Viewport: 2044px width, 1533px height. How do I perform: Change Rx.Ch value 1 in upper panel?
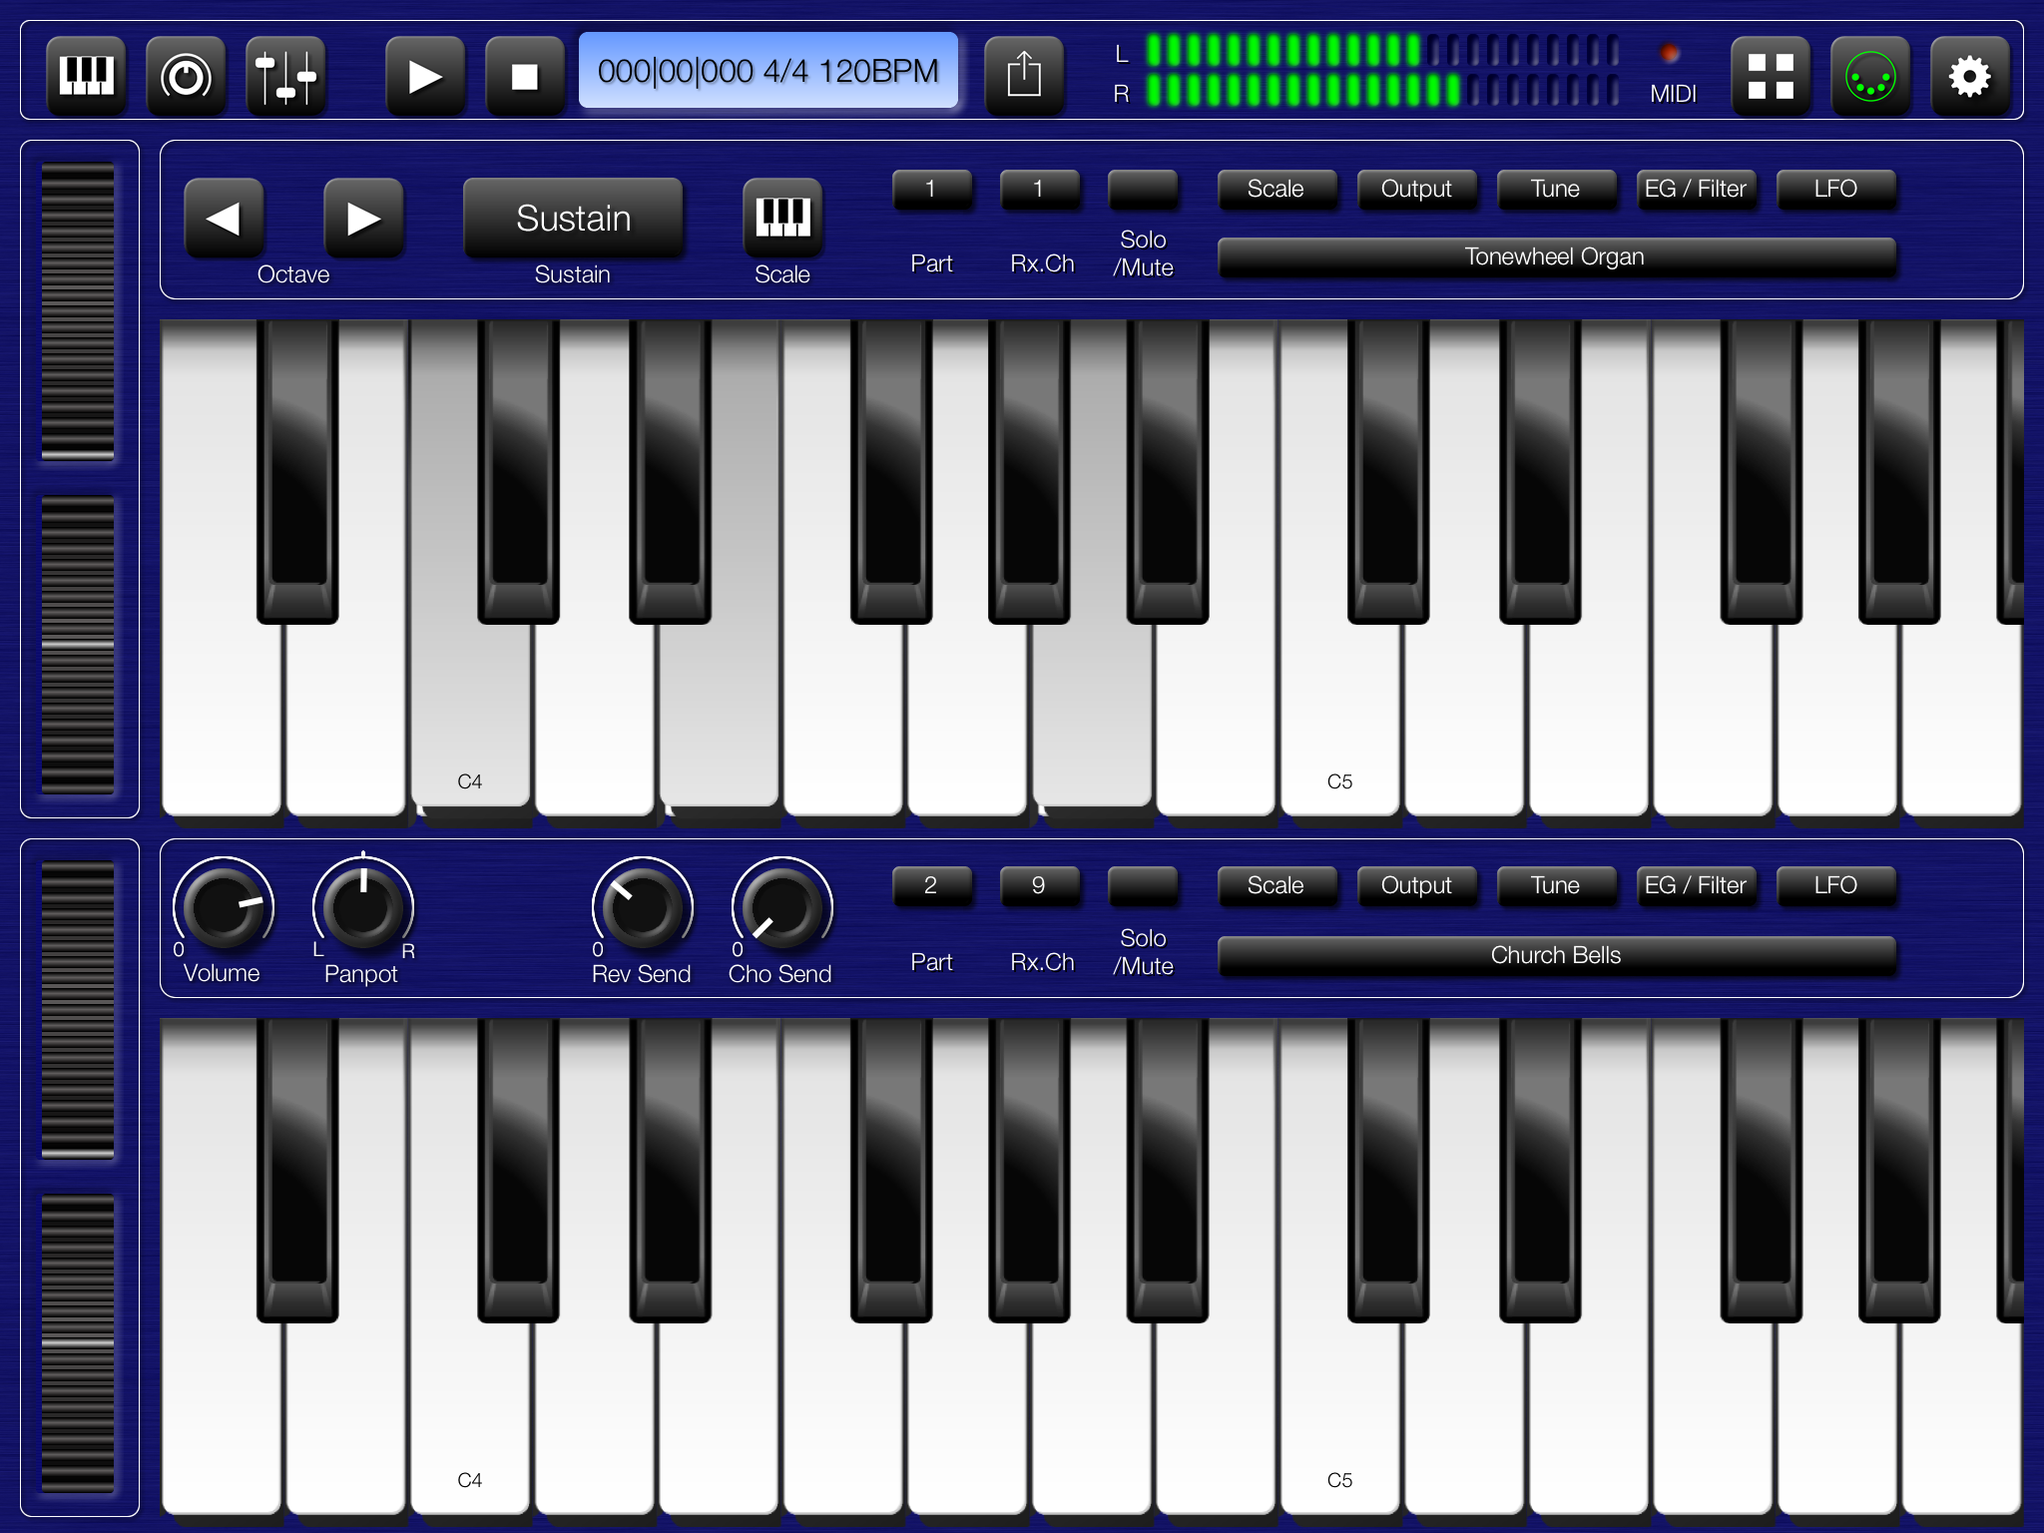tap(1039, 190)
